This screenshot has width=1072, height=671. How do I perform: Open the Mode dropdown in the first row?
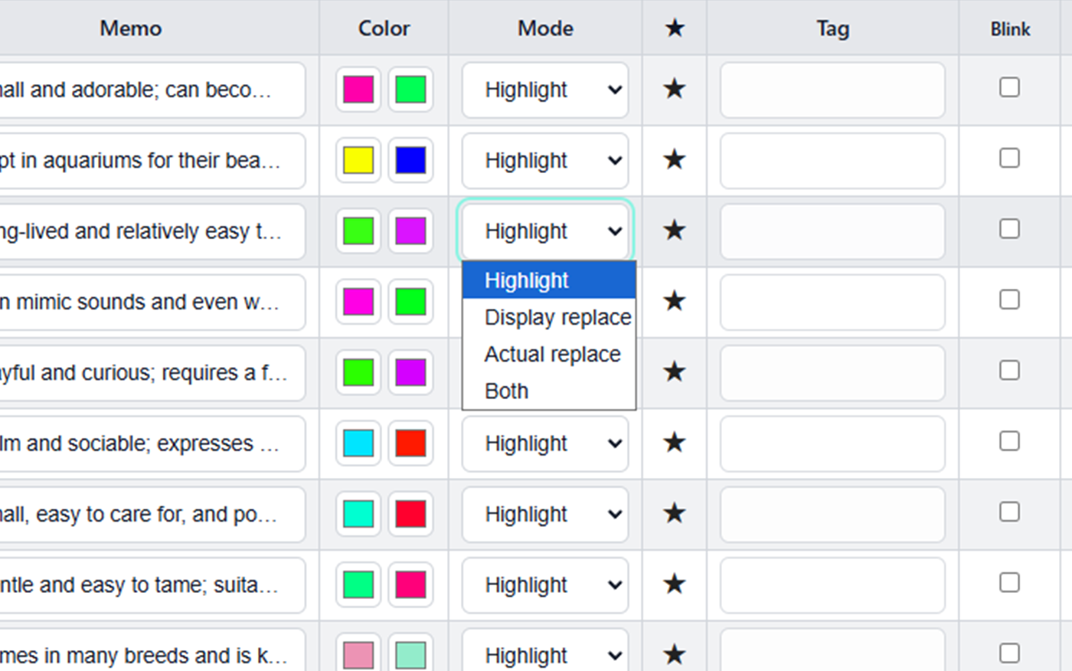tap(545, 90)
